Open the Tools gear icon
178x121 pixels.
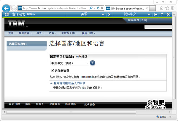pos(173,8)
